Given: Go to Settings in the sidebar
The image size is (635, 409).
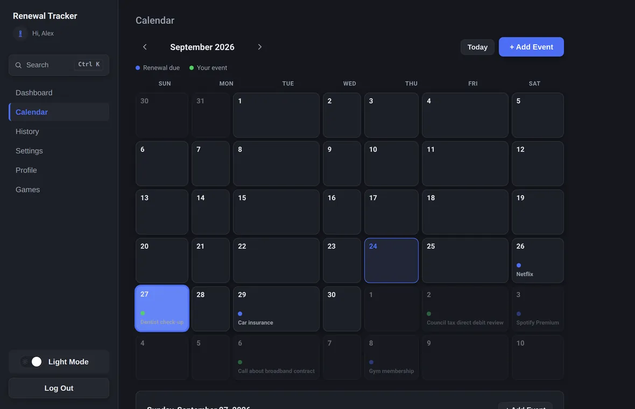Looking at the screenshot, I should pyautogui.click(x=59, y=151).
